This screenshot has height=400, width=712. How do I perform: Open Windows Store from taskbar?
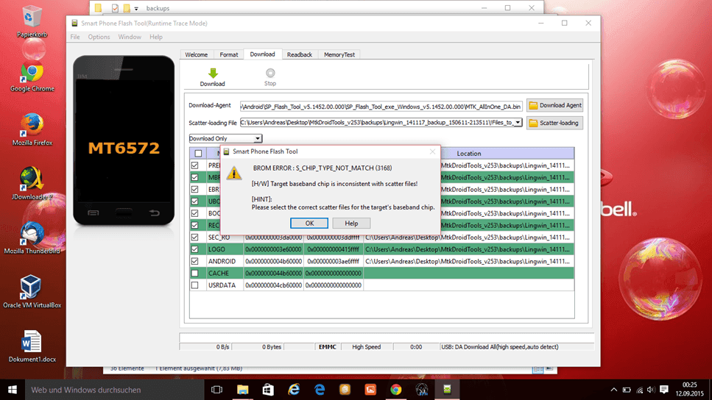tap(268, 390)
